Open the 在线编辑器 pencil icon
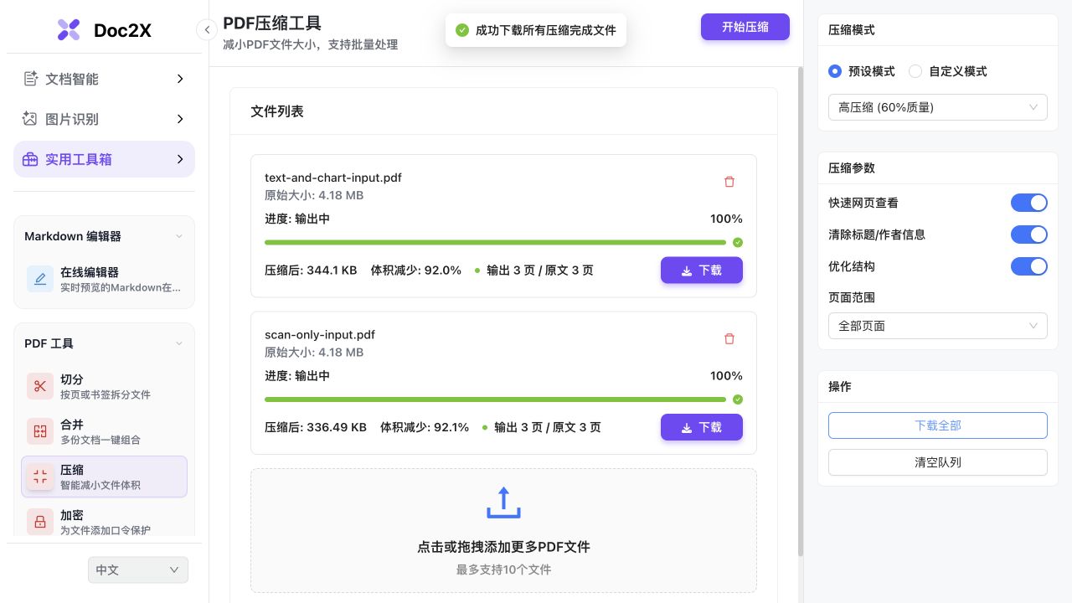This screenshot has width=1072, height=603. [40, 279]
